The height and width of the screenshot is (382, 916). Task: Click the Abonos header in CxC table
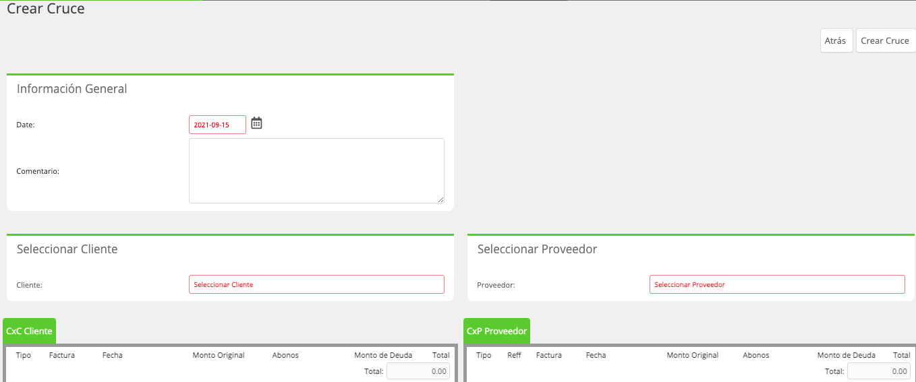pyautogui.click(x=285, y=355)
